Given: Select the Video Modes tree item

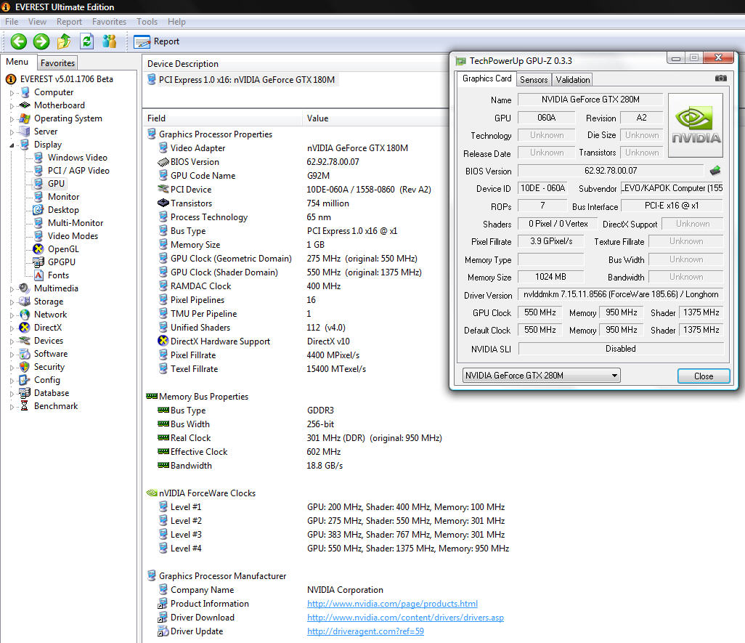Looking at the screenshot, I should (73, 236).
